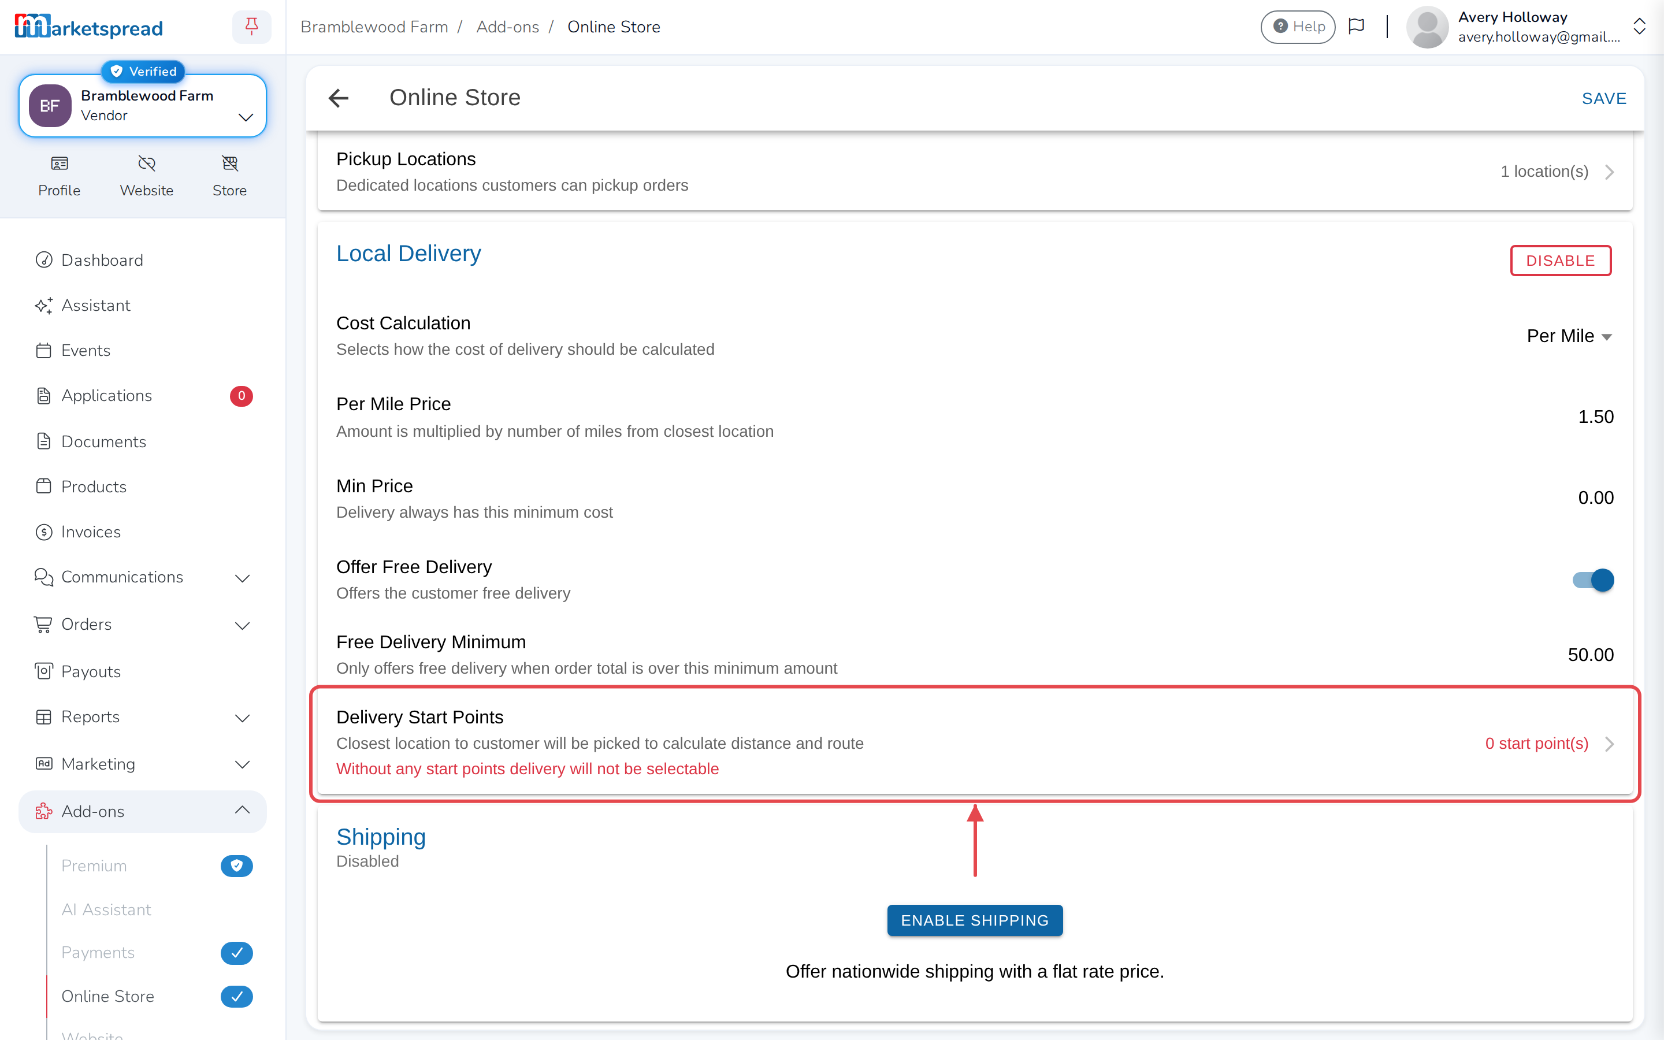Open AI Assistant add-on item
1664x1040 pixels.
tap(106, 909)
